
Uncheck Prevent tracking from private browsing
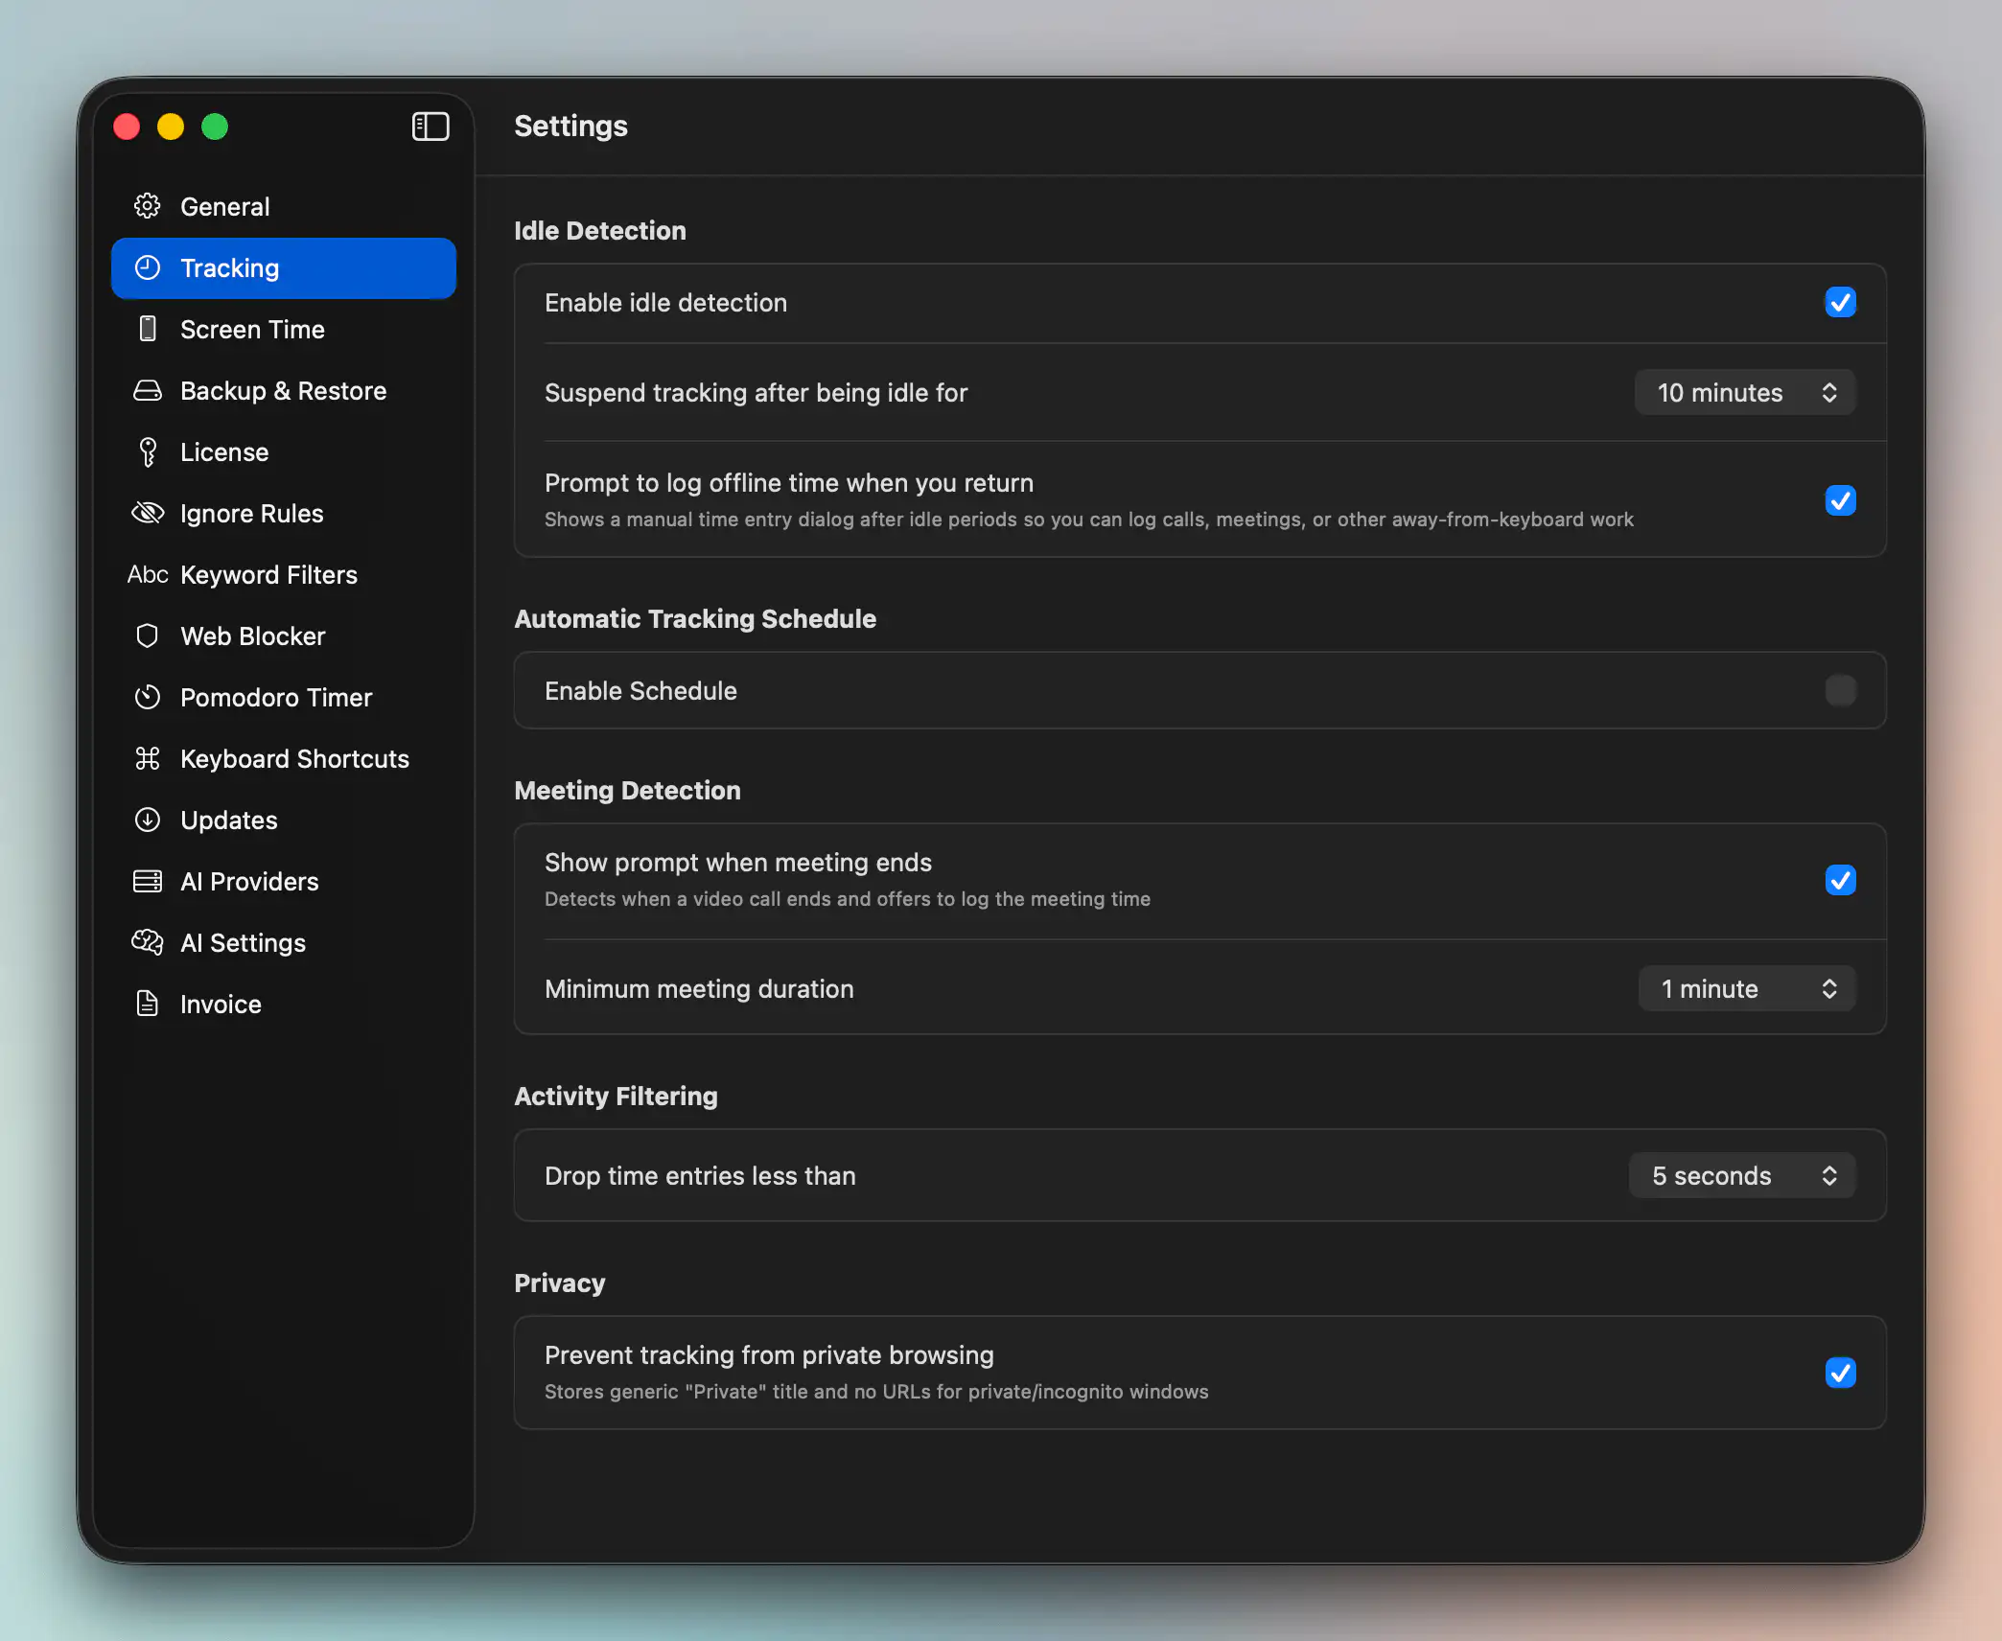pyautogui.click(x=1840, y=1372)
